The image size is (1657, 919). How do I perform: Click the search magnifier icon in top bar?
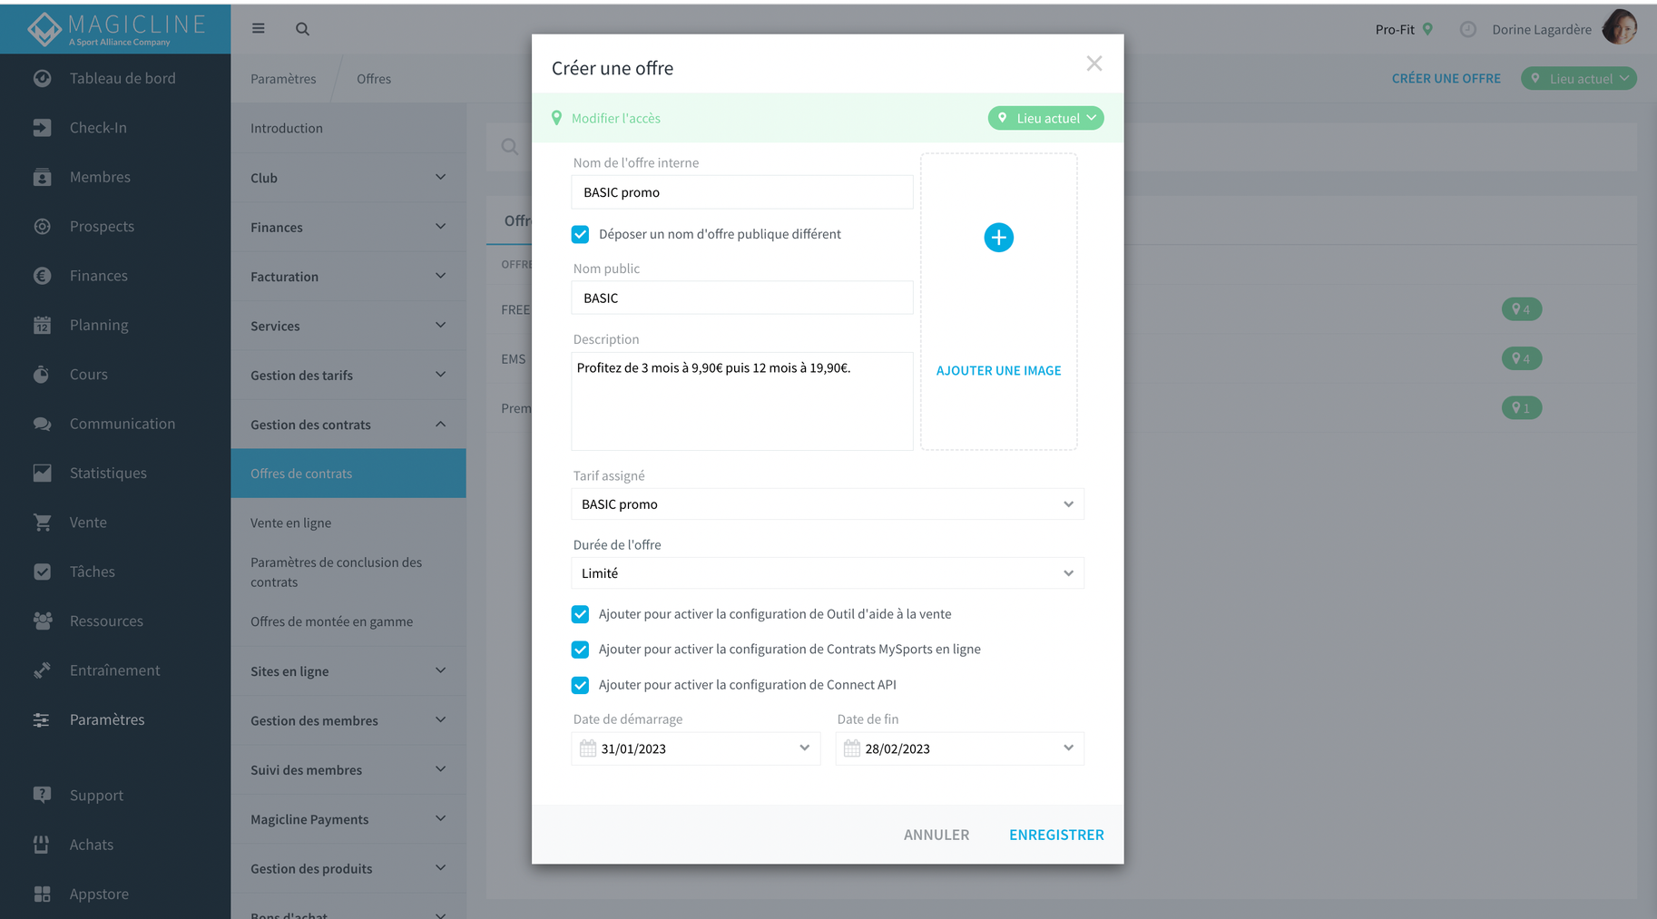pos(302,29)
